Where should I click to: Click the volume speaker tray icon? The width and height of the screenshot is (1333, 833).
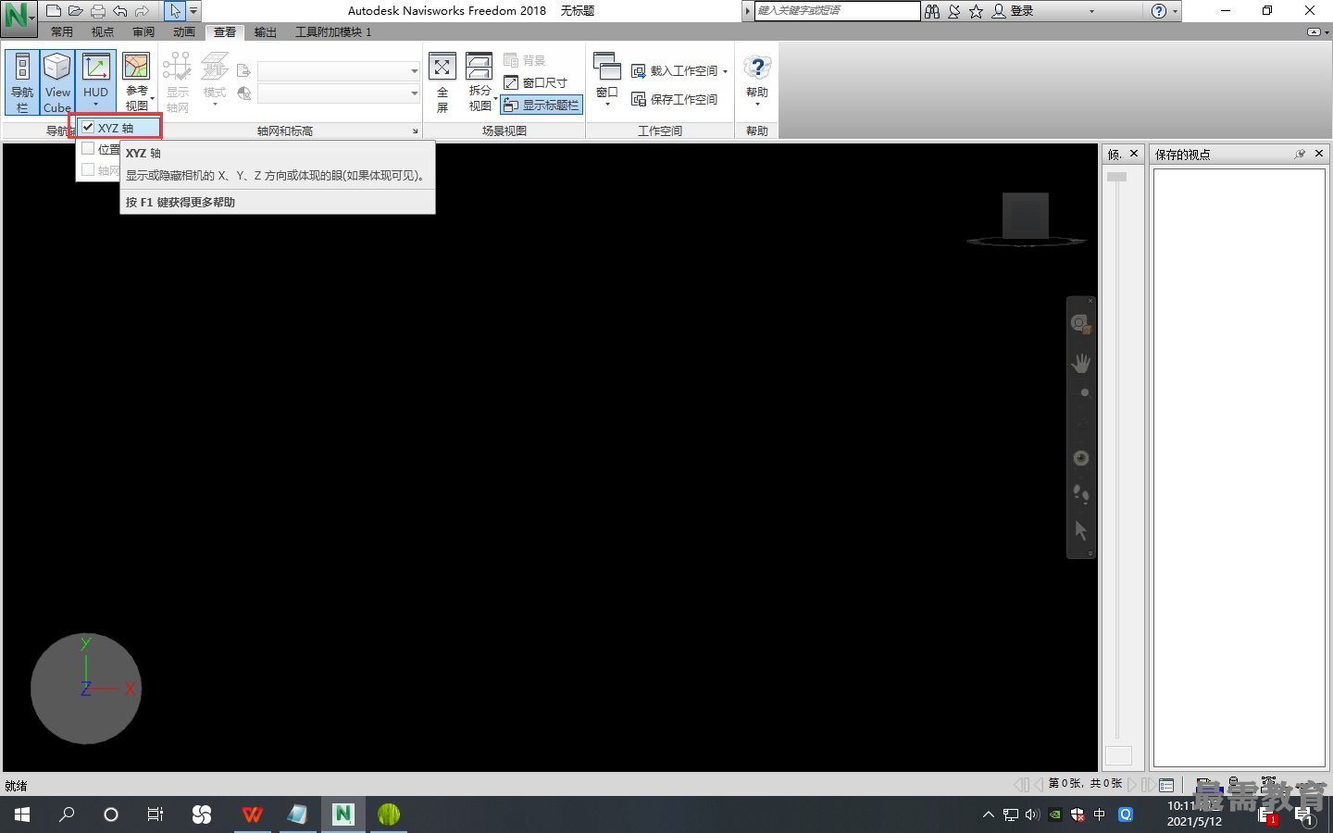tap(1032, 814)
